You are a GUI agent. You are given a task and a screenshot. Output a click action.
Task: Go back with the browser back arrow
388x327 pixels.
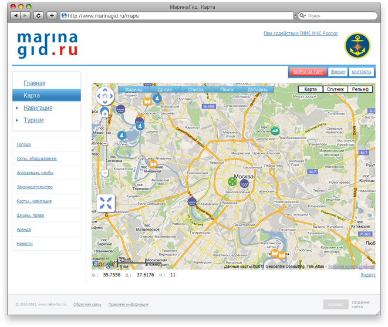coord(16,16)
